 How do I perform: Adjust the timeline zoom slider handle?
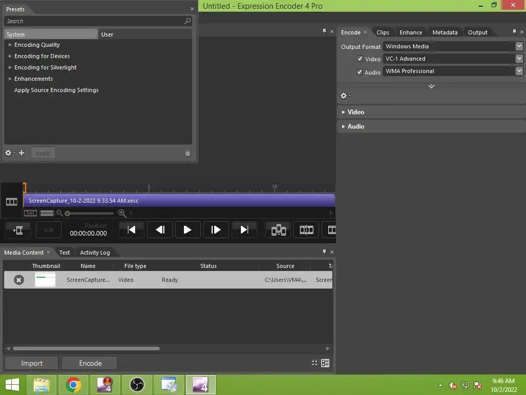pyautogui.click(x=67, y=213)
